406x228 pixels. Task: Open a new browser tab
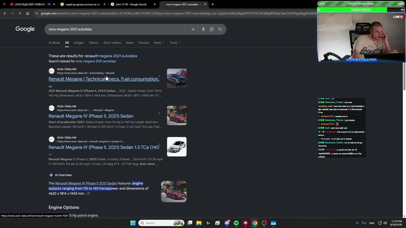pyautogui.click(x=213, y=4)
